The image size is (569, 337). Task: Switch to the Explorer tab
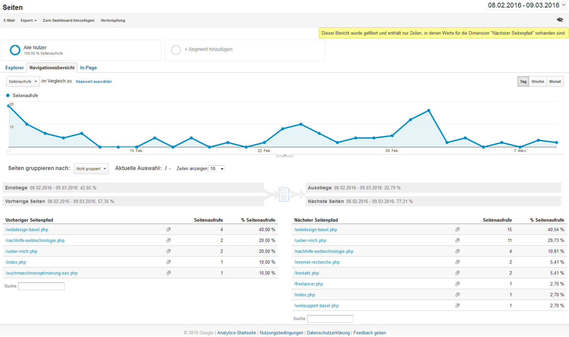15,68
